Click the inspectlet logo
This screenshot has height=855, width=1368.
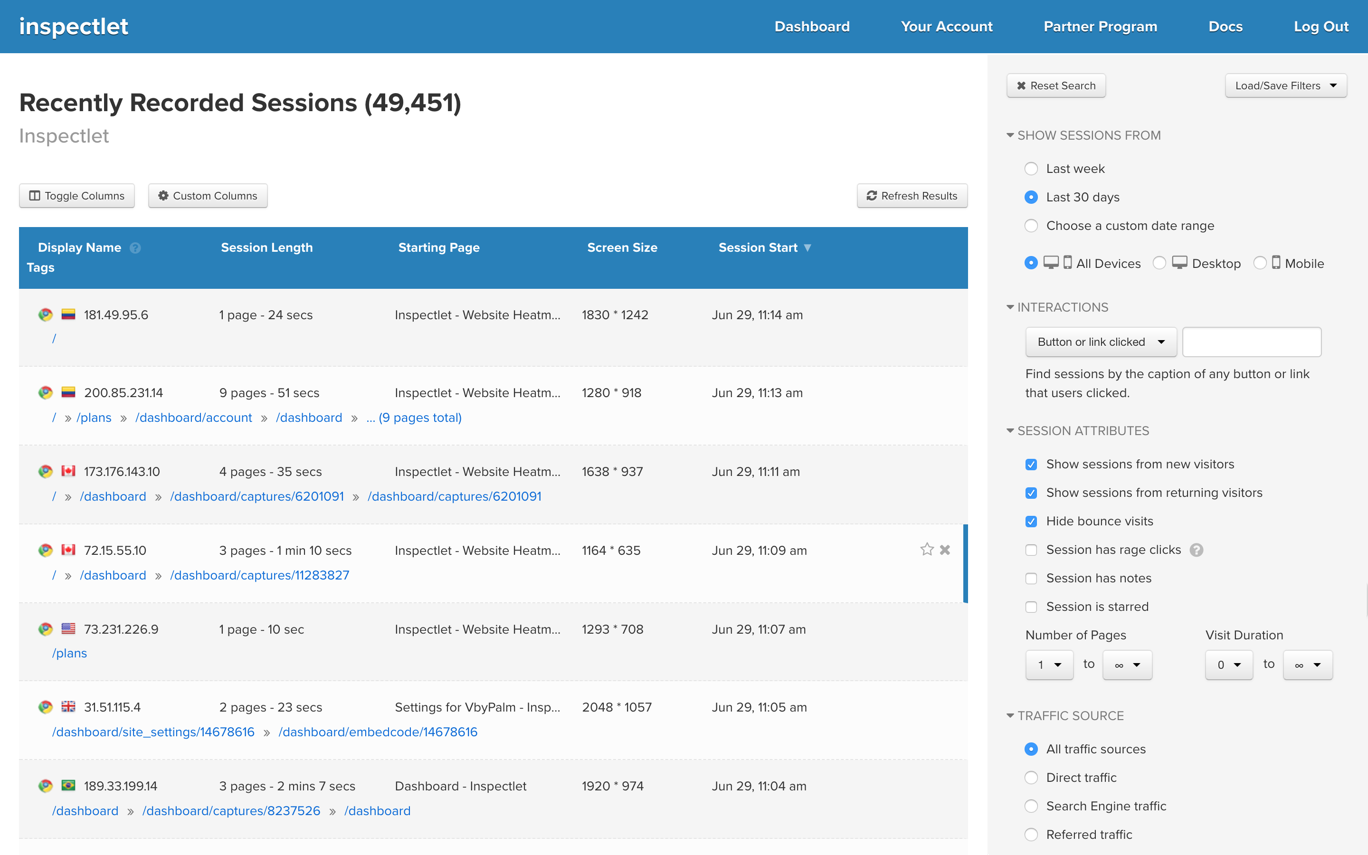74,27
